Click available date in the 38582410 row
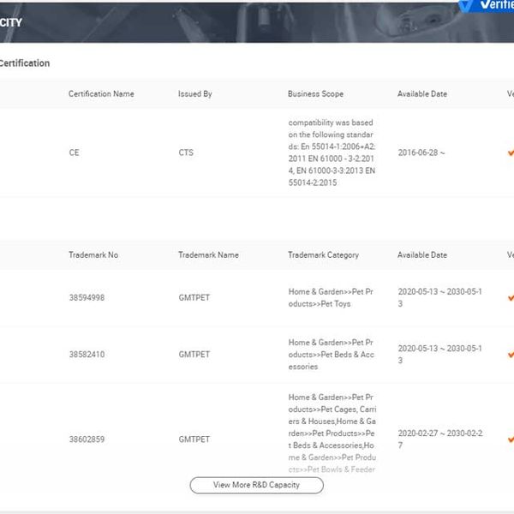 click(x=440, y=355)
